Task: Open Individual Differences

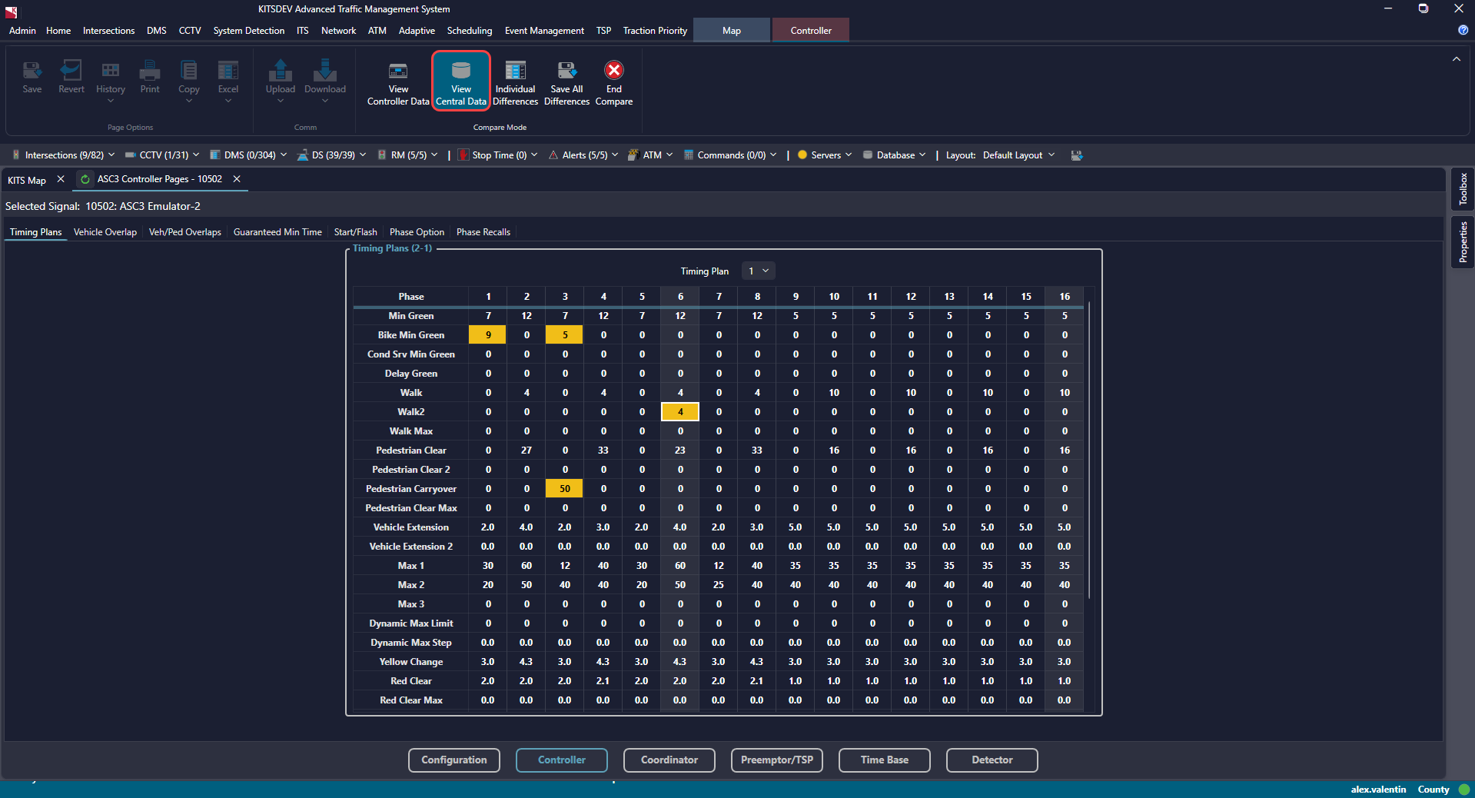Action: (x=515, y=83)
